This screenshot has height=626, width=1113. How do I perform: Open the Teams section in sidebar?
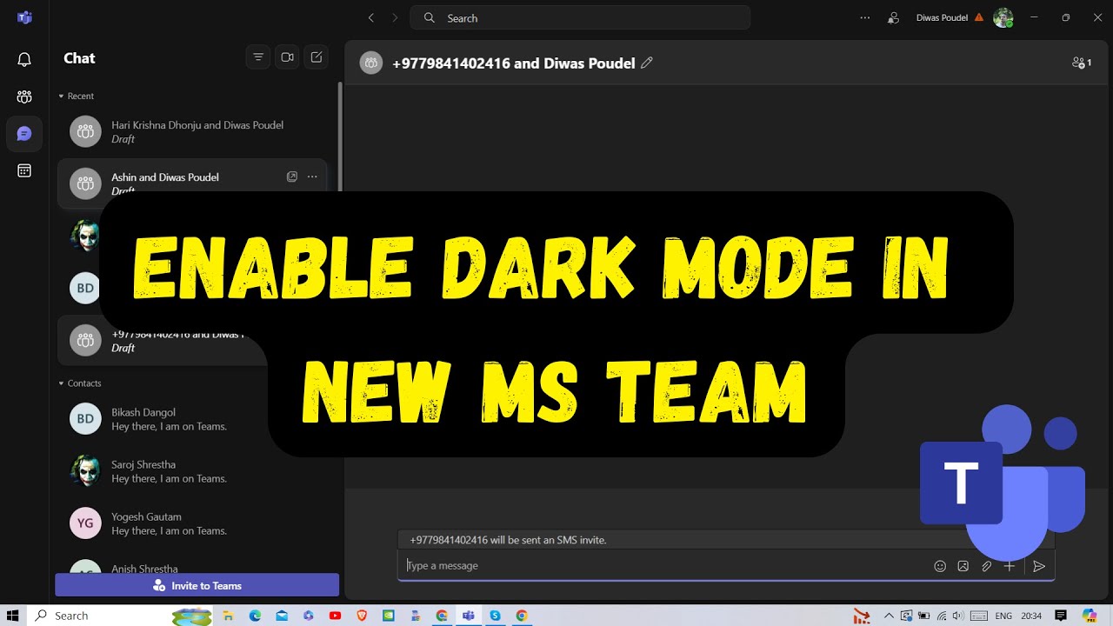(24, 97)
